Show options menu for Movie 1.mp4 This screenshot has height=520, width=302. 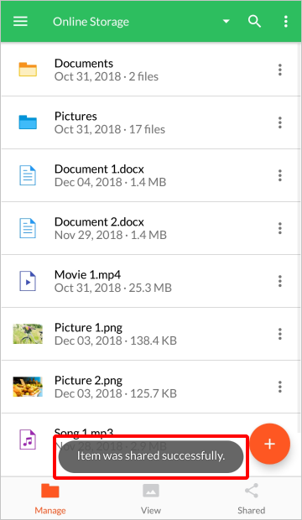click(x=280, y=281)
